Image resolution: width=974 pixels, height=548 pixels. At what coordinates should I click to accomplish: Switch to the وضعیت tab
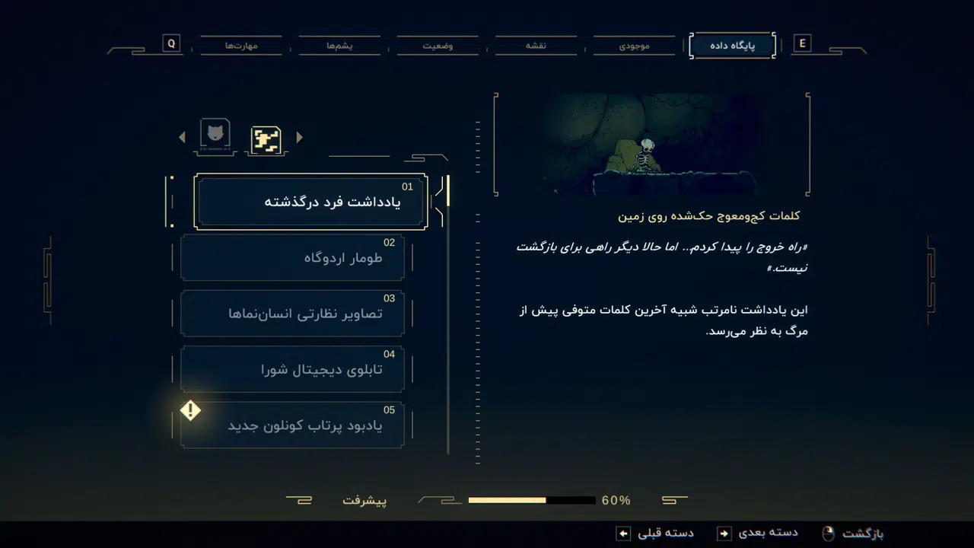pos(438,46)
